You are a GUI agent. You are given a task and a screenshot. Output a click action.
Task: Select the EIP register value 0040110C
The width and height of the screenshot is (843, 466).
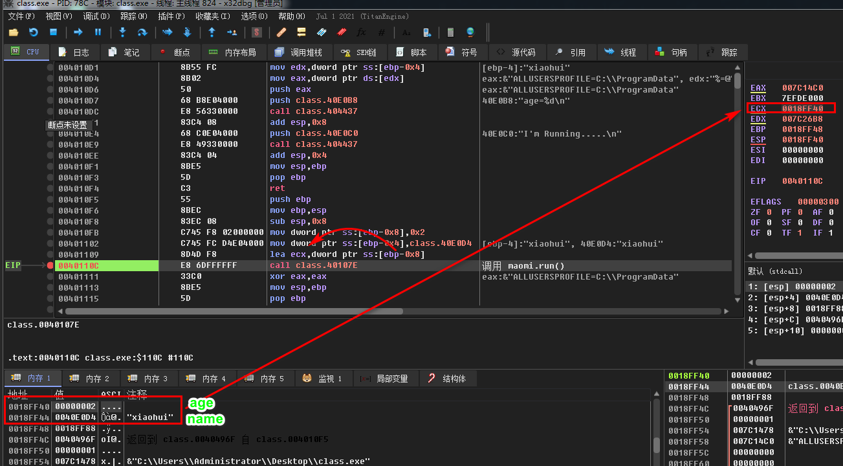[x=803, y=181]
